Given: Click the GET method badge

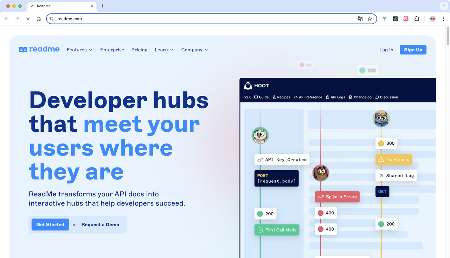Looking at the screenshot, I should click(382, 191).
